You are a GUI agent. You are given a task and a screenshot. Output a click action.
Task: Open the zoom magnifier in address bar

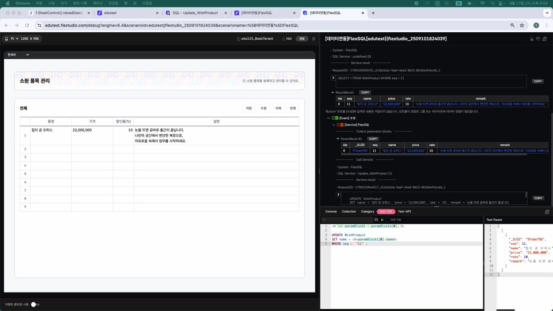click(x=513, y=25)
